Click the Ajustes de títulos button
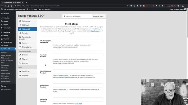 [98, 16]
